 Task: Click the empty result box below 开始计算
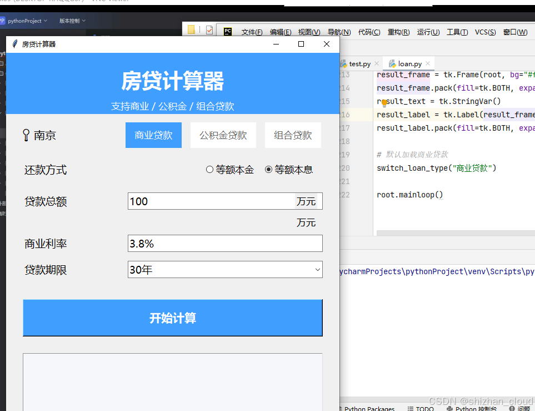coord(173,382)
